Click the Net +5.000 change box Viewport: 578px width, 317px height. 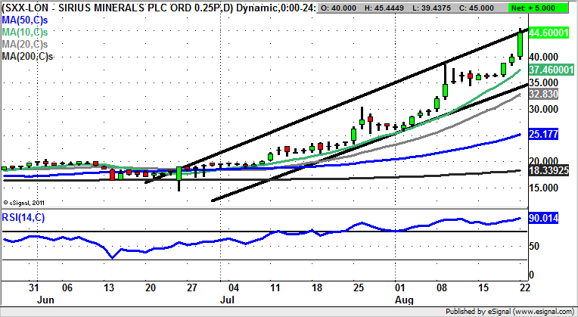click(x=546, y=8)
